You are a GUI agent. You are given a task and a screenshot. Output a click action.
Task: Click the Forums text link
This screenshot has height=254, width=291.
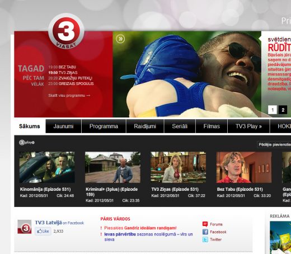point(216,224)
